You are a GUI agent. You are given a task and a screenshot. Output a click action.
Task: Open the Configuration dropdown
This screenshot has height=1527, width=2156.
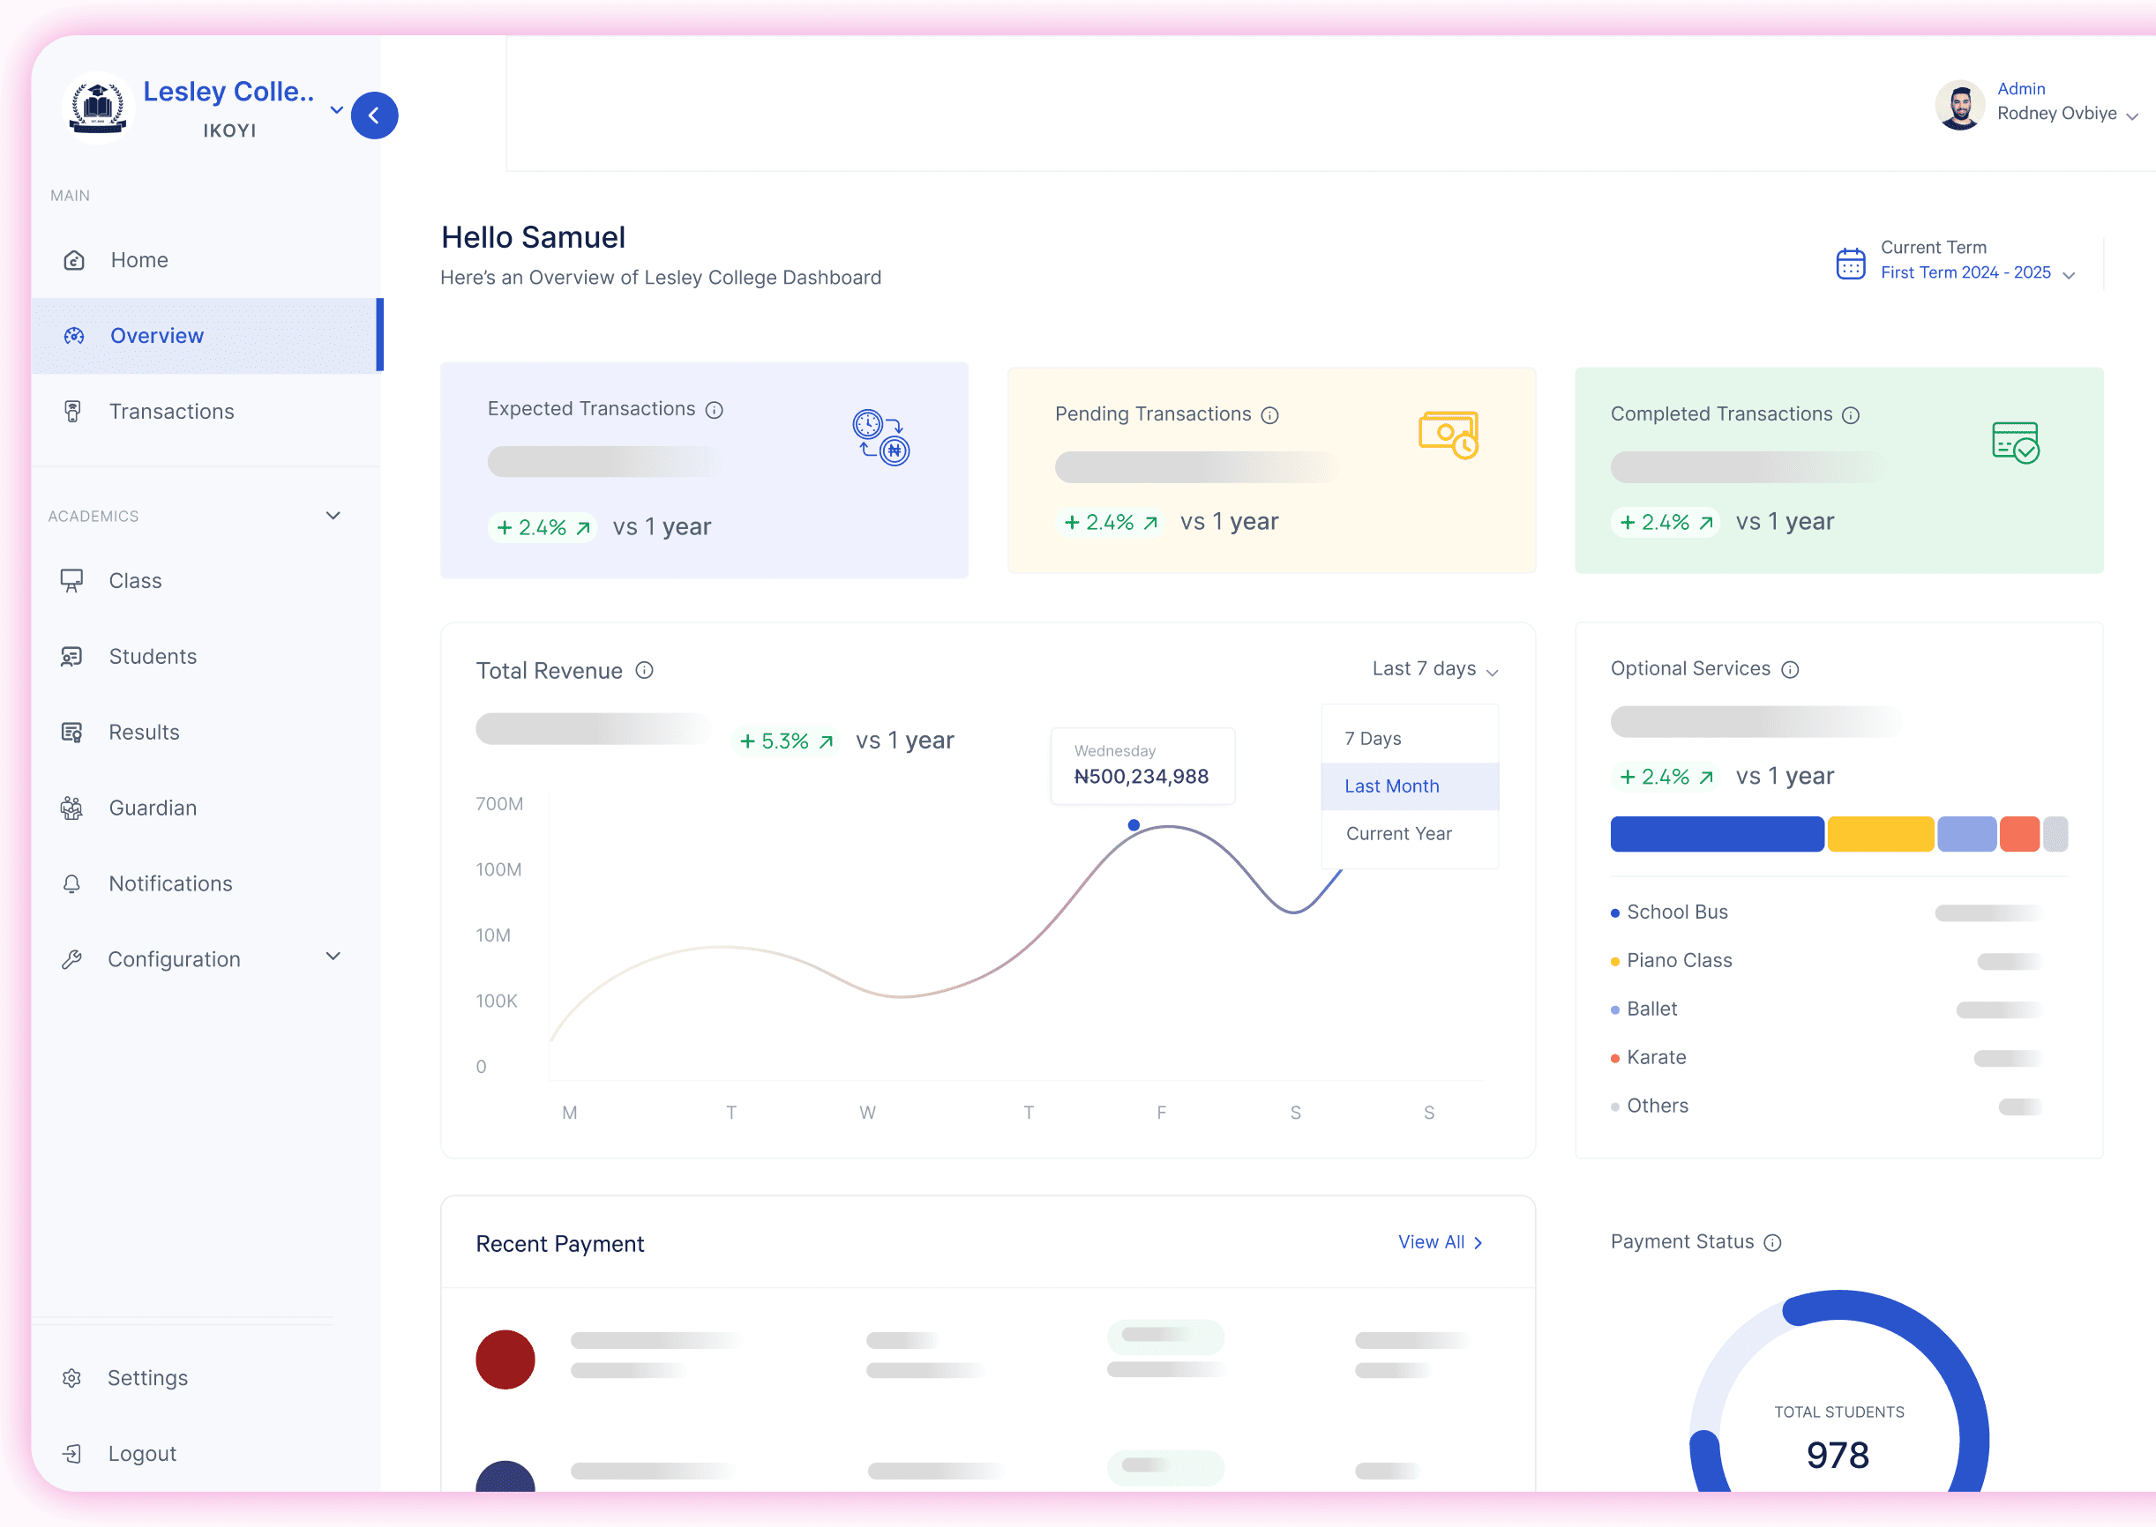point(333,956)
